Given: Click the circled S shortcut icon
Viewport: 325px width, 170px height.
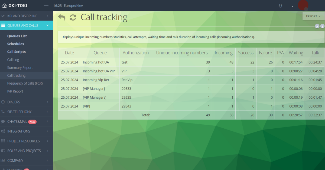Looking at the screenshot, I should click(322, 26).
